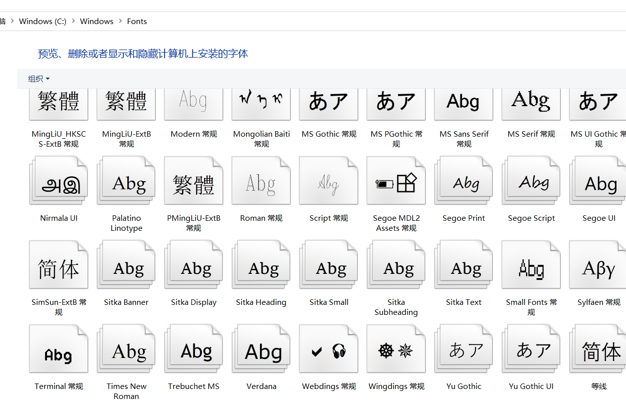This screenshot has width=626, height=400.
Task: Select the Script font icon
Action: [328, 180]
